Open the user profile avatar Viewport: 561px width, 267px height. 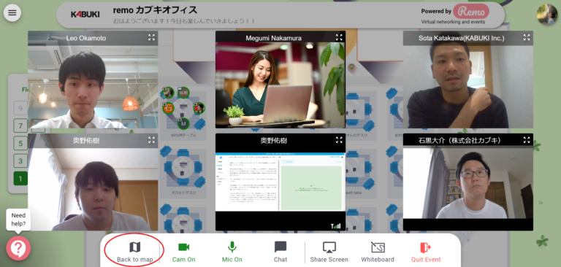pyautogui.click(x=547, y=15)
